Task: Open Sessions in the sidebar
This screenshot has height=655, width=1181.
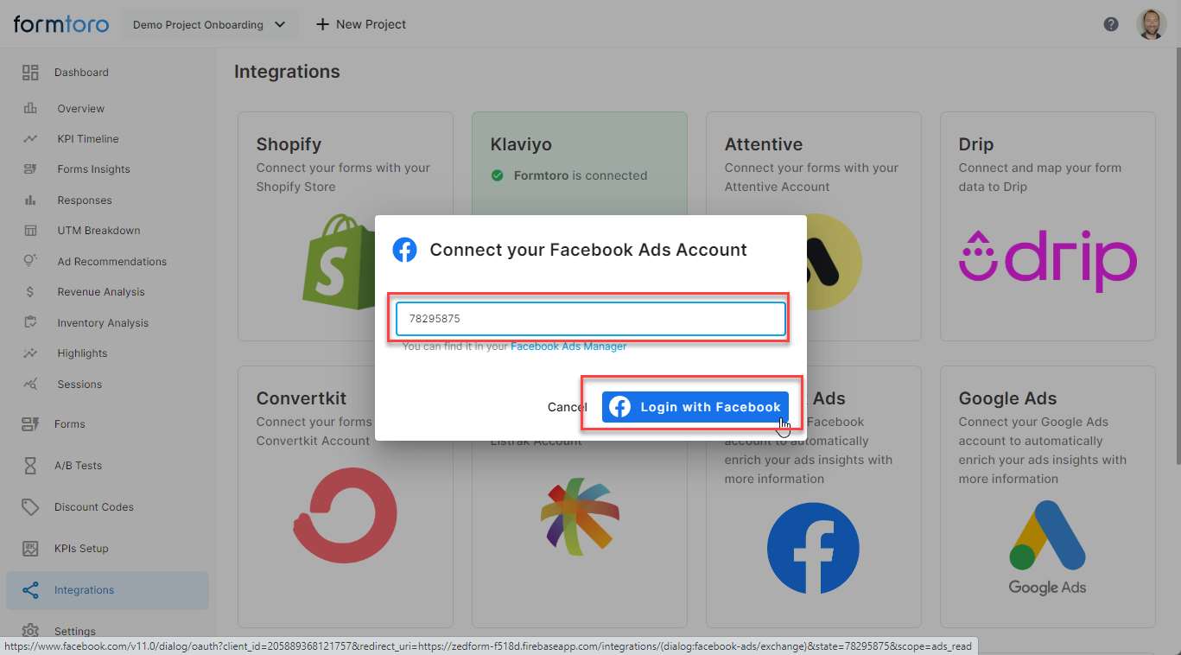Action: tap(79, 385)
